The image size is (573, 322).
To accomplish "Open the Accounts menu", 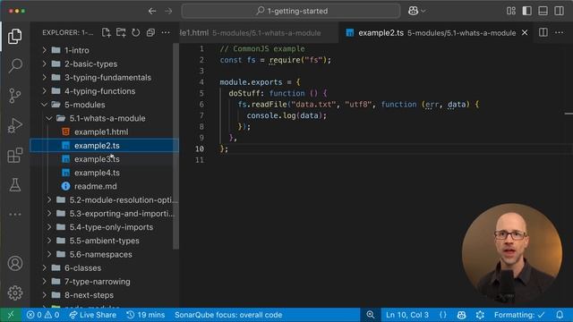I will (15, 263).
